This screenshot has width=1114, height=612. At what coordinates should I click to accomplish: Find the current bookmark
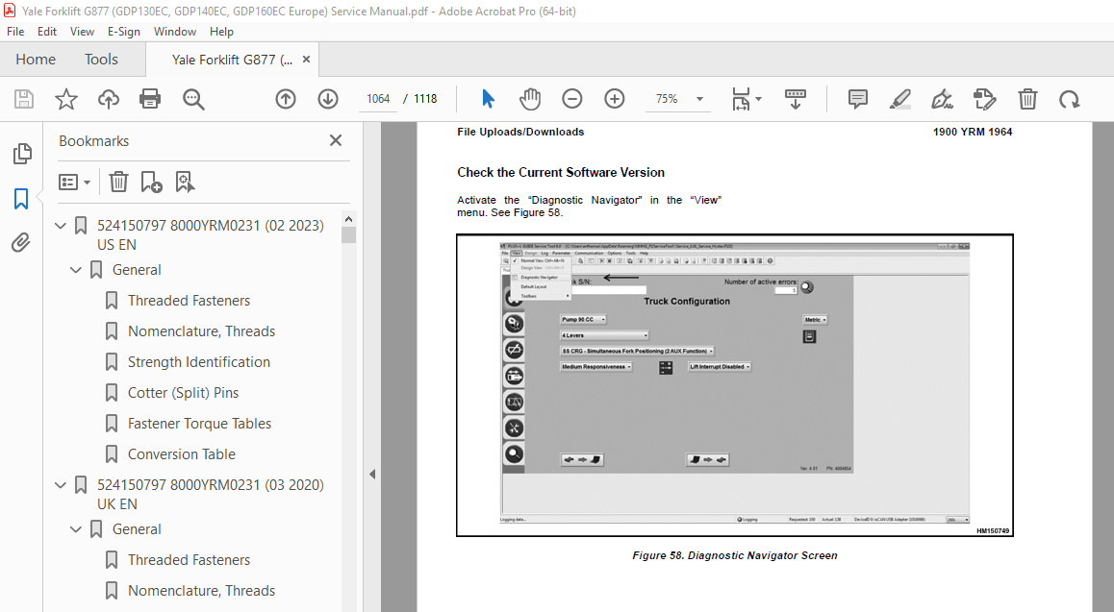click(185, 183)
